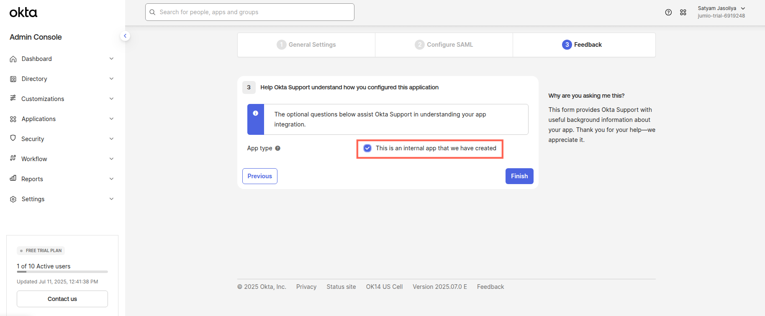
Task: Go to the General Settings step tab
Action: point(306,45)
